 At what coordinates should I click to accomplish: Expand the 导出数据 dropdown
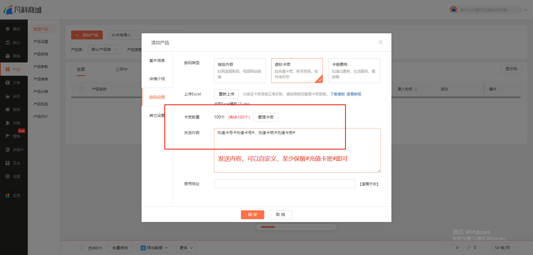tap(154, 248)
